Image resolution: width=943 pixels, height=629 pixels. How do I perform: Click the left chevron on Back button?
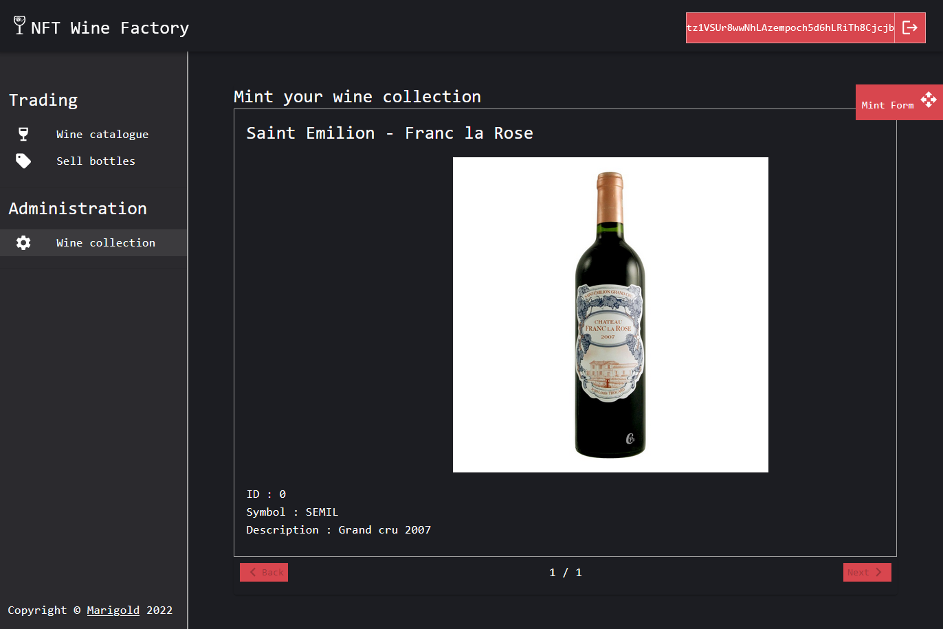[253, 572]
